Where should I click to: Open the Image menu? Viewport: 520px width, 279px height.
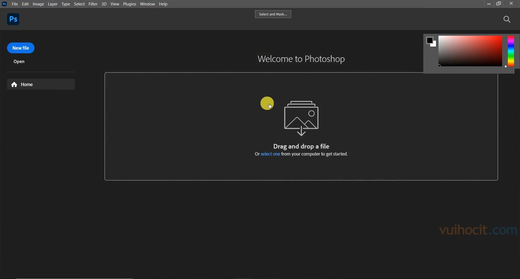coord(38,4)
